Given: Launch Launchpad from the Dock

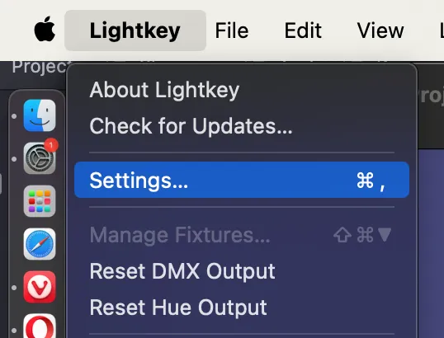Looking at the screenshot, I should [40, 201].
